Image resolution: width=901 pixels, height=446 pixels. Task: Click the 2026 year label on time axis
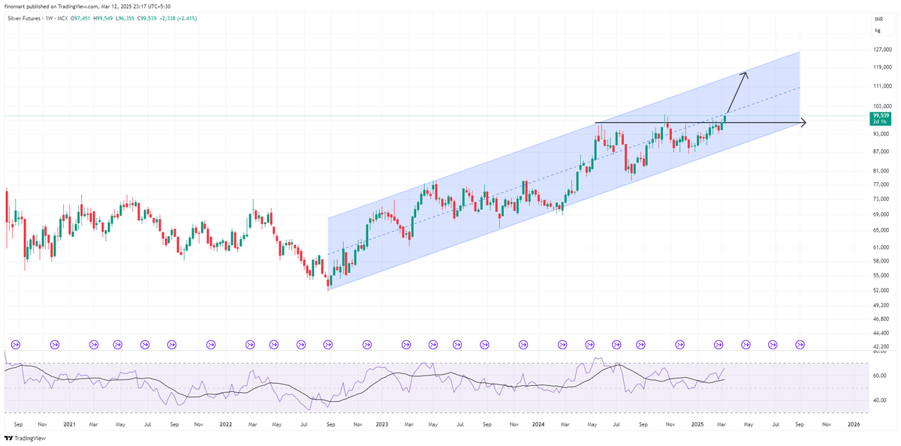pos(854,424)
